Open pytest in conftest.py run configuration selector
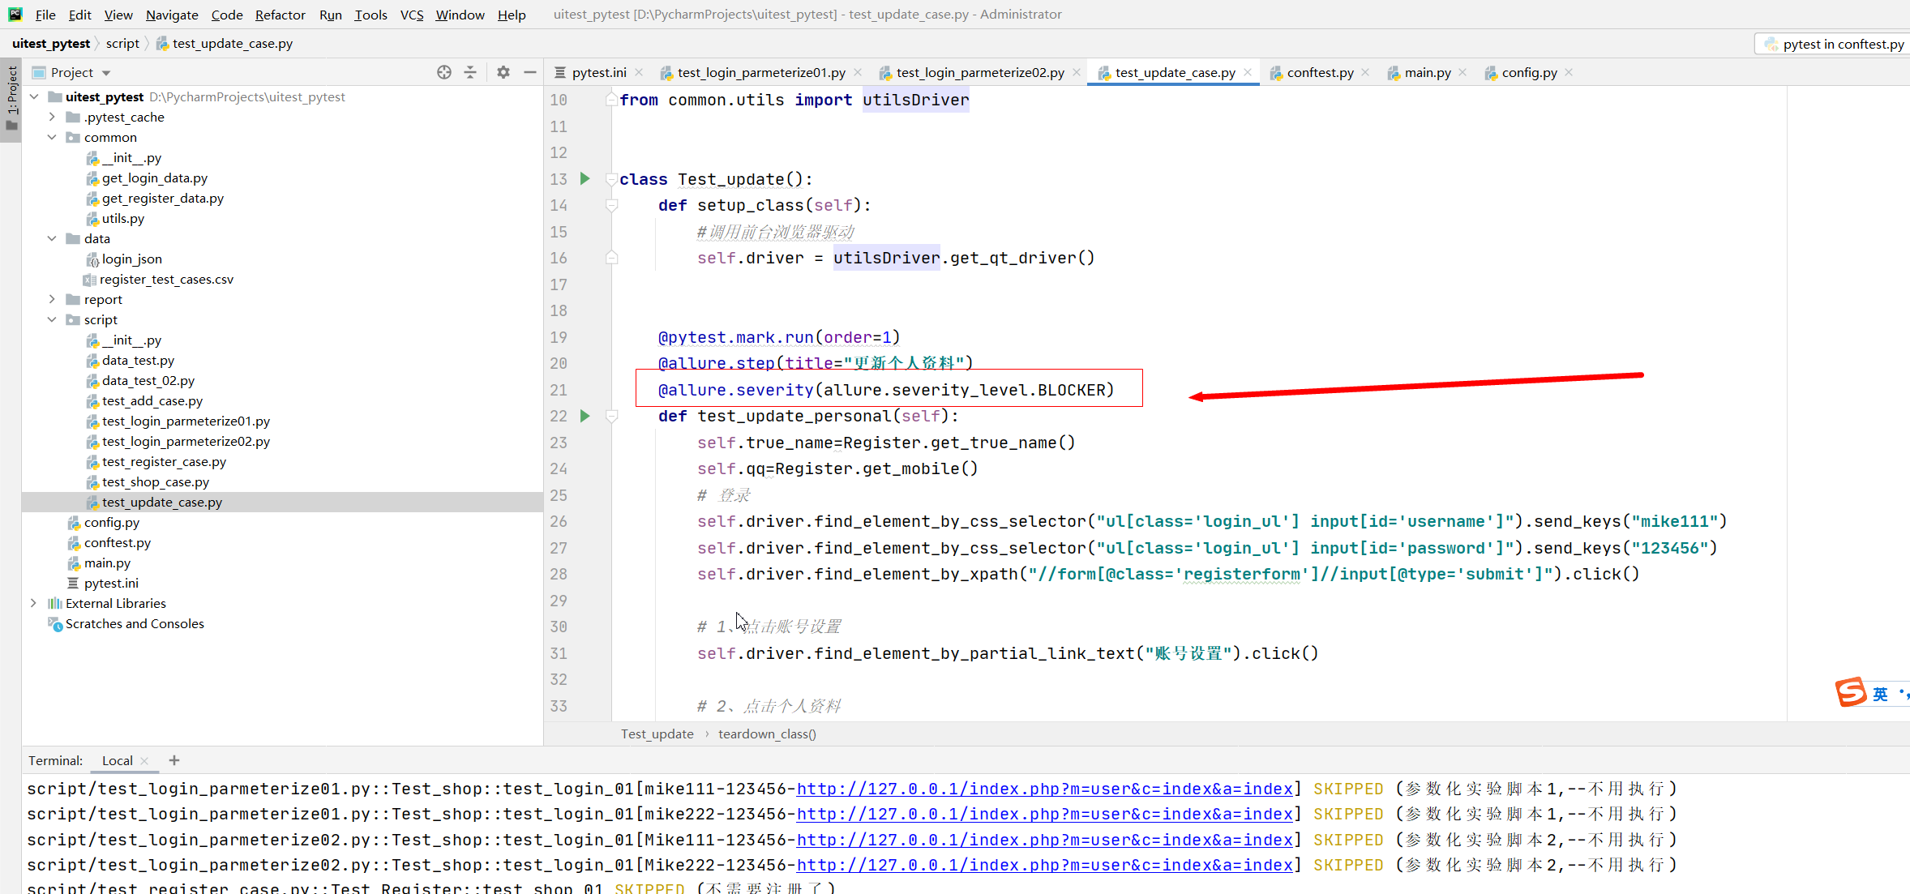This screenshot has width=1910, height=894. [1835, 44]
